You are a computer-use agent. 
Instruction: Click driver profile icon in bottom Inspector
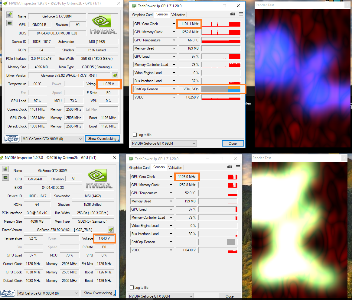pyautogui.click(x=111, y=230)
